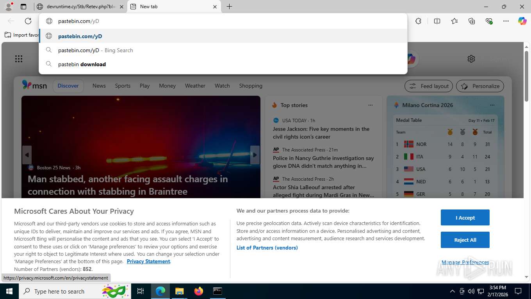Screen dimensions: 531x299
Task: Open the terminal app on taskbar
Action: (217, 291)
